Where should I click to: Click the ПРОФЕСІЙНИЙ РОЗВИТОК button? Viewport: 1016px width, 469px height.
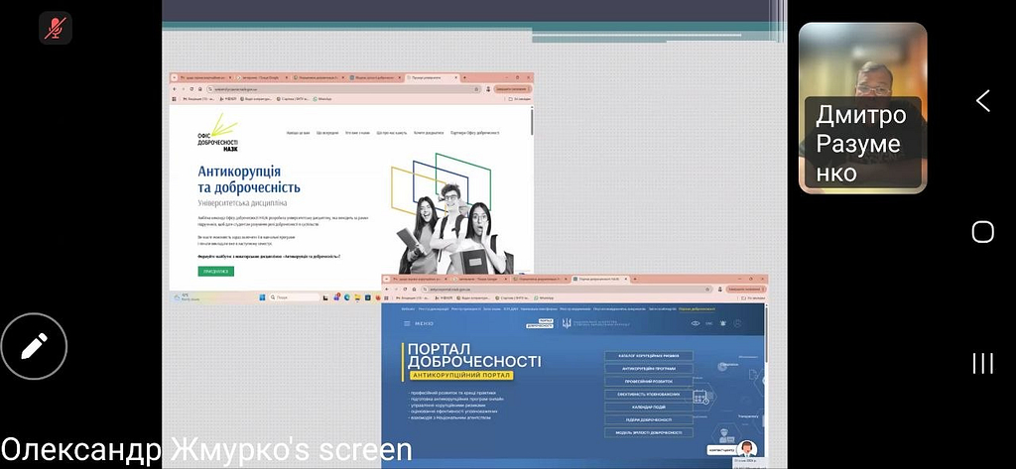coord(649,382)
